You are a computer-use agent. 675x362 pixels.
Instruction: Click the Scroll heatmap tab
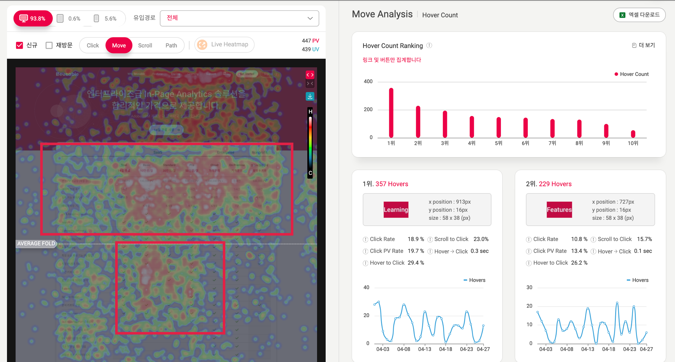click(x=145, y=45)
